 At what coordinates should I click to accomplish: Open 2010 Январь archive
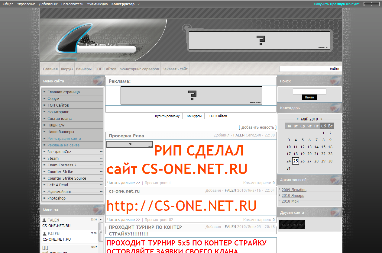pyautogui.click(x=293, y=196)
